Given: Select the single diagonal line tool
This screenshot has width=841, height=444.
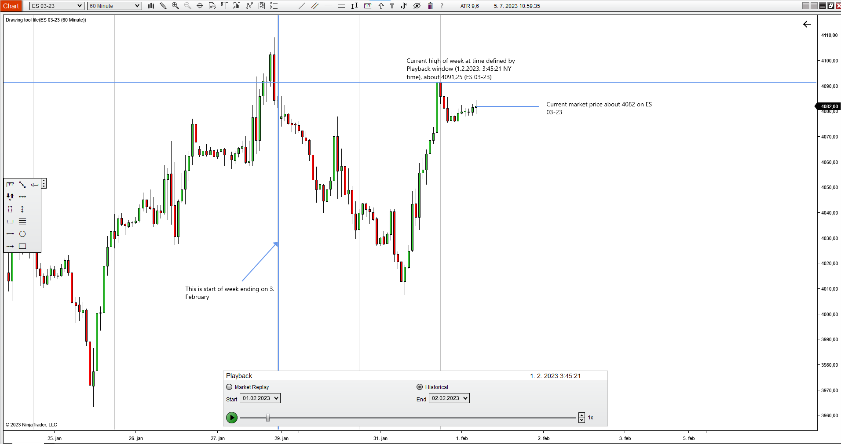Looking at the screenshot, I should coord(302,6).
